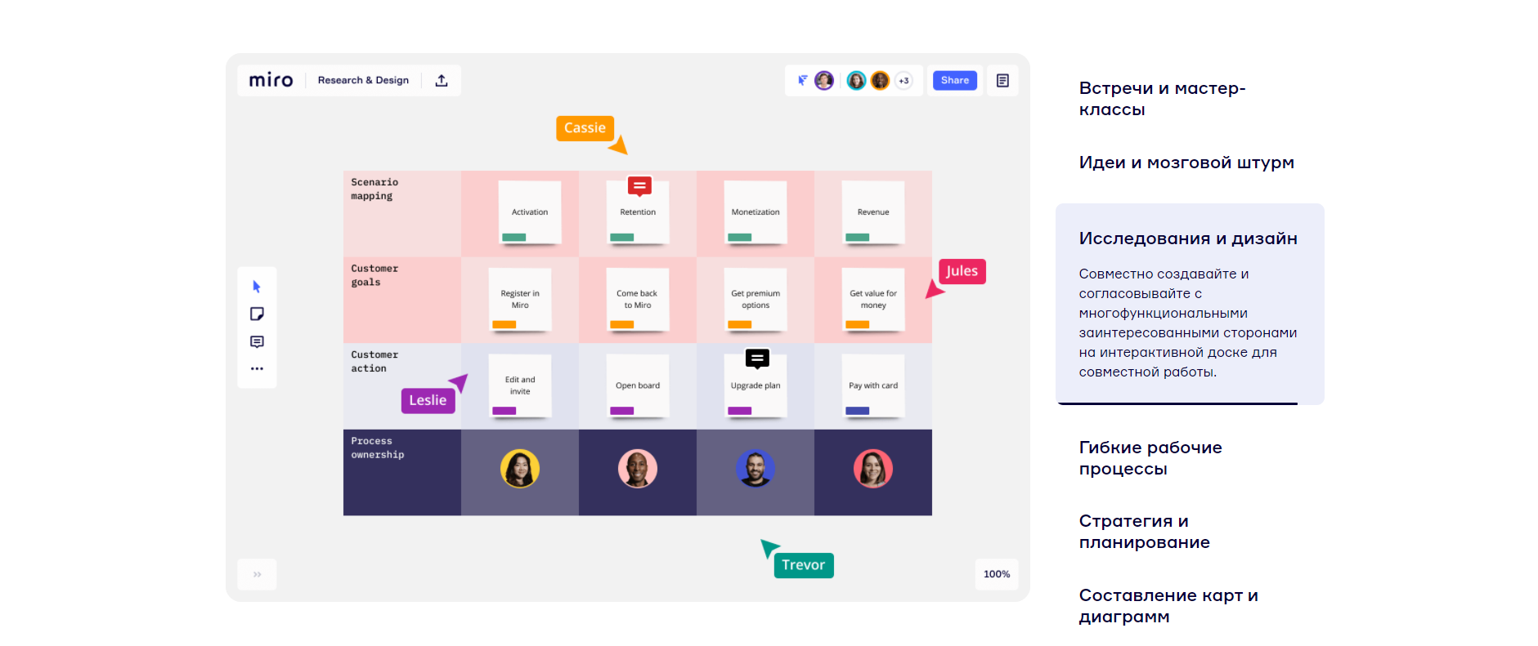Click the pink-background bald man avatar

[638, 469]
